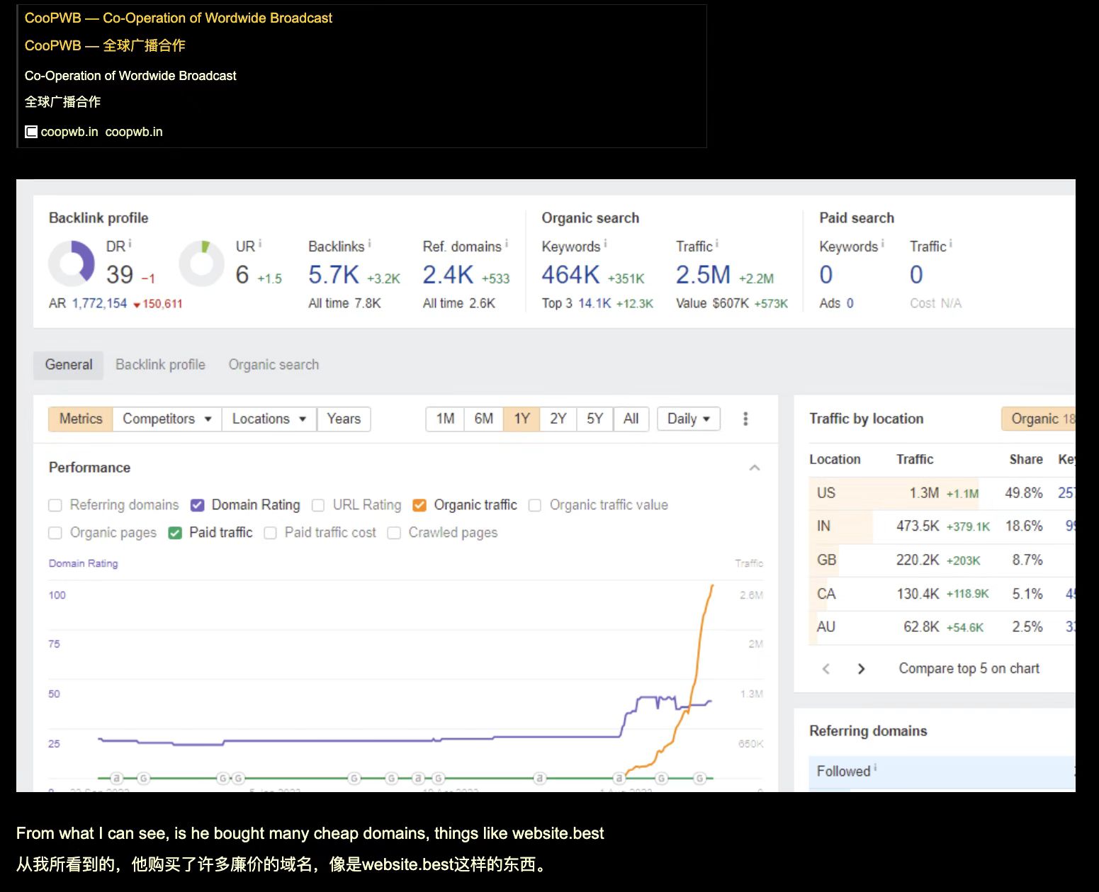Click the Metrics button

point(81,419)
